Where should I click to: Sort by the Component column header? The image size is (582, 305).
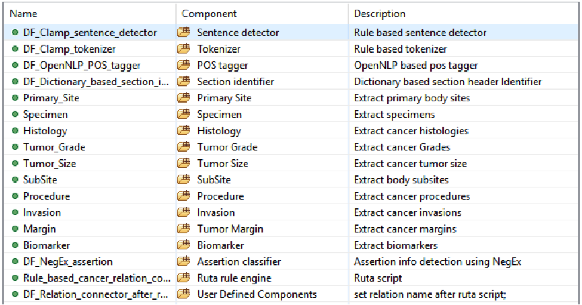209,14
